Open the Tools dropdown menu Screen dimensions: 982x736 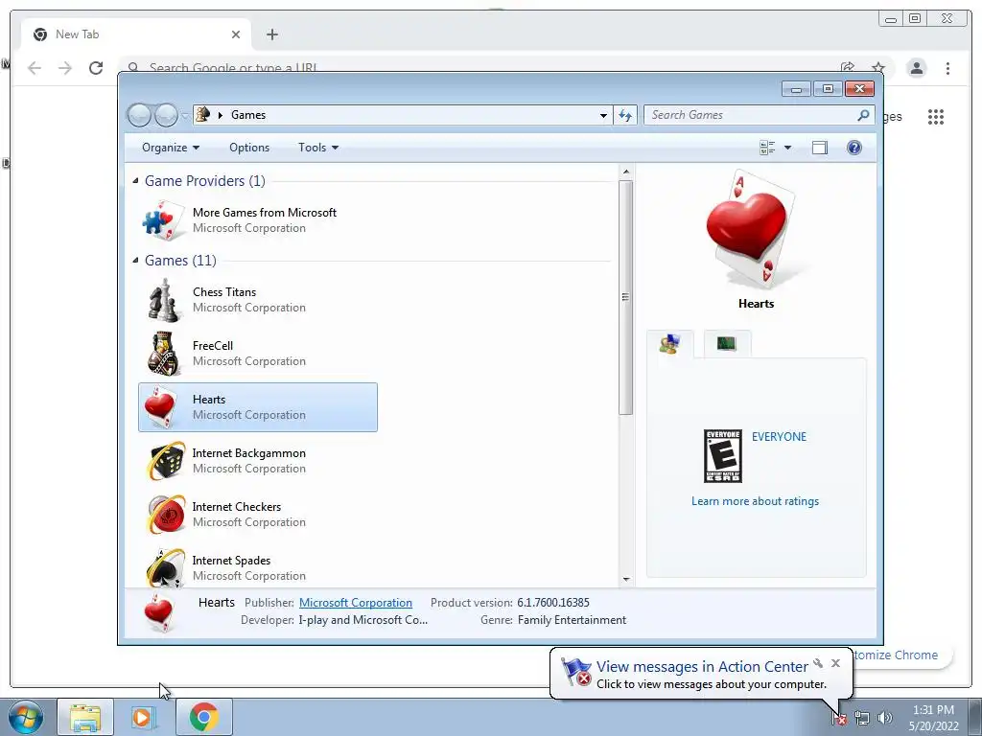(x=318, y=148)
